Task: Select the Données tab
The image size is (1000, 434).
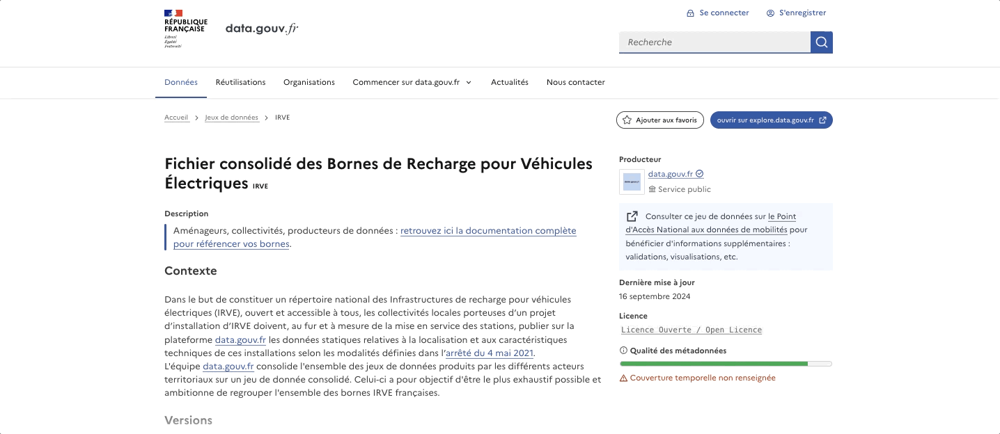Action: point(181,82)
